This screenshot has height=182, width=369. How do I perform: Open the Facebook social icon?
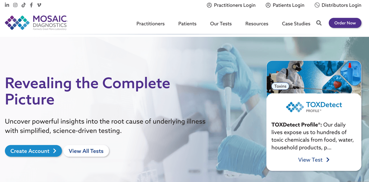point(31,5)
